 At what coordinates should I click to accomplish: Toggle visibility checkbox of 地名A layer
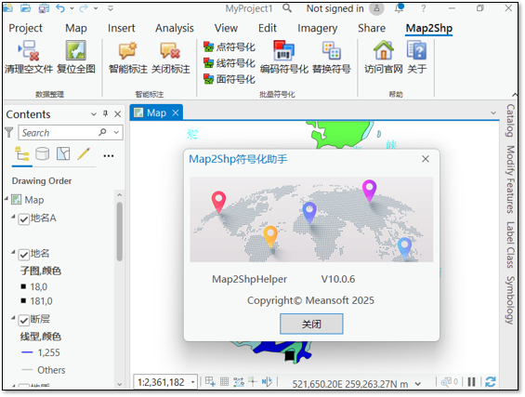pyautogui.click(x=24, y=219)
